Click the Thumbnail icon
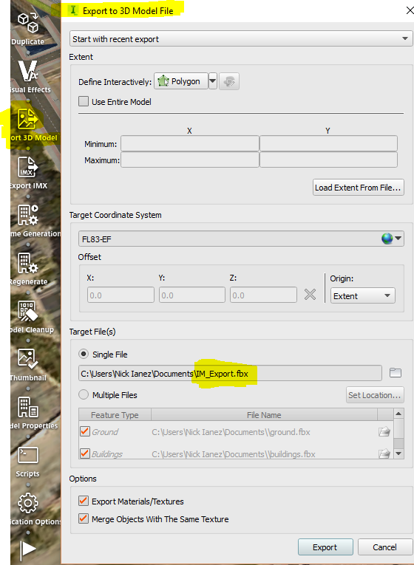The image size is (414, 565). 28,359
